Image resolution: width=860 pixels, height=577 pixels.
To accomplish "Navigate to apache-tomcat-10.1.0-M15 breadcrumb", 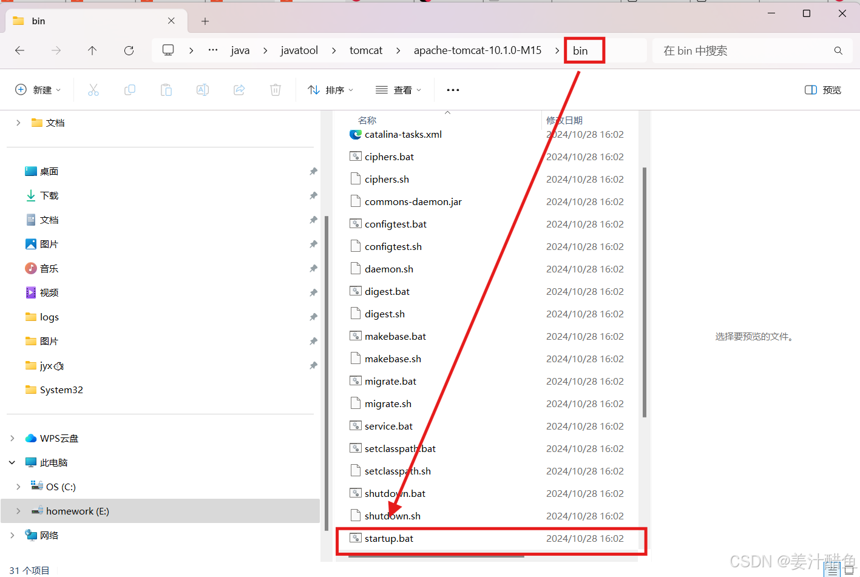I will click(478, 50).
